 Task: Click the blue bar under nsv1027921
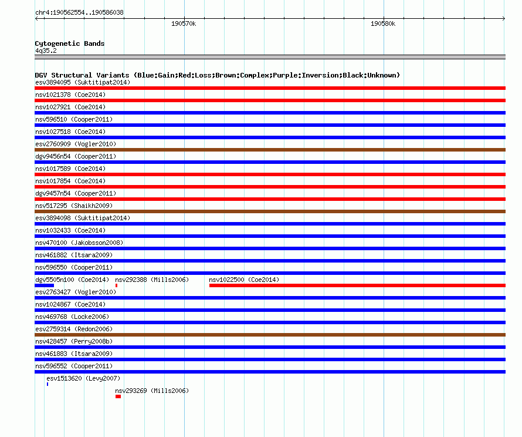click(270, 113)
